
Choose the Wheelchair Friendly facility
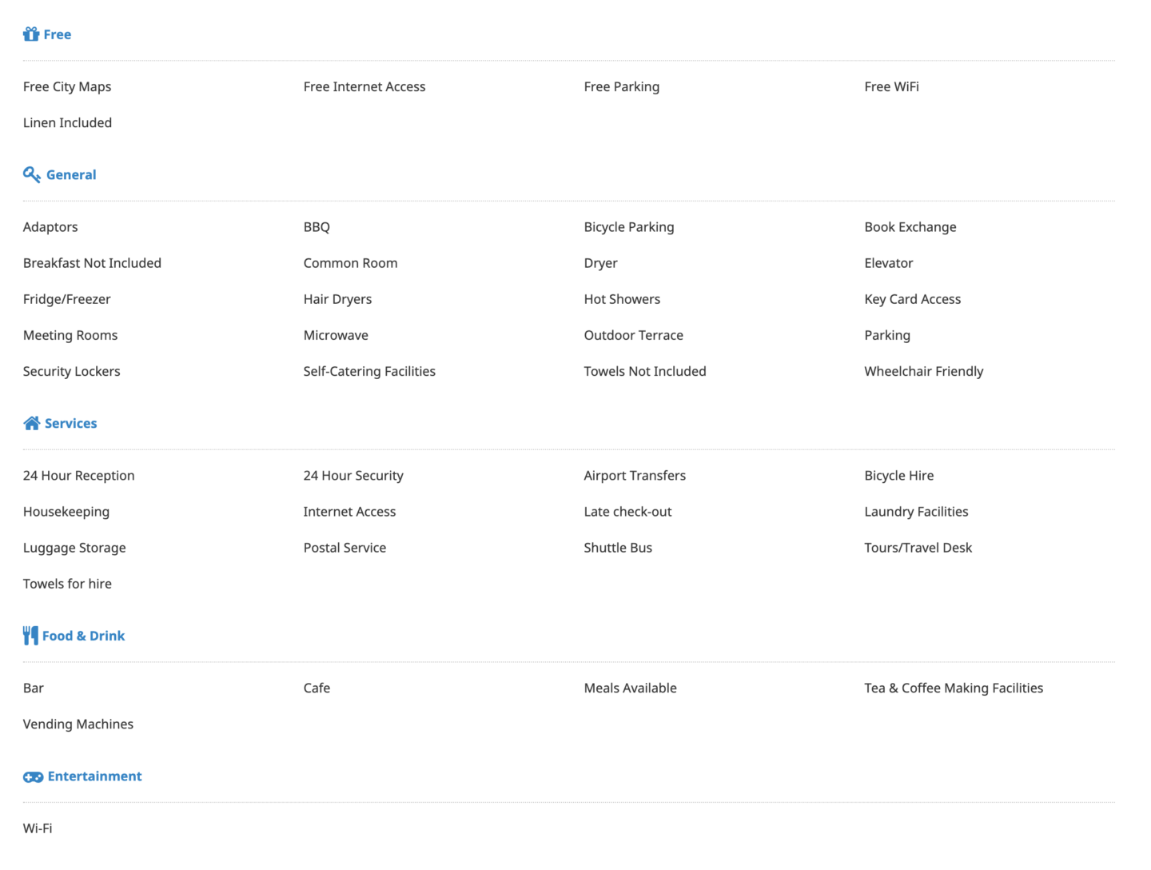(923, 371)
